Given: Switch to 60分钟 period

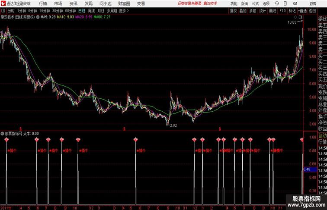Looking at the screenshot, I should click(x=70, y=11).
